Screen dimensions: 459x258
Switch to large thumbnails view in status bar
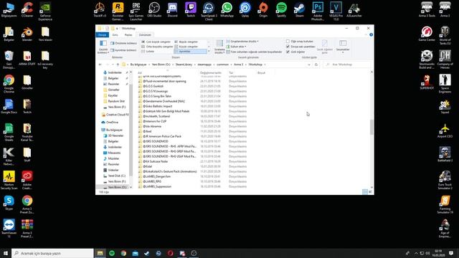(x=370, y=192)
